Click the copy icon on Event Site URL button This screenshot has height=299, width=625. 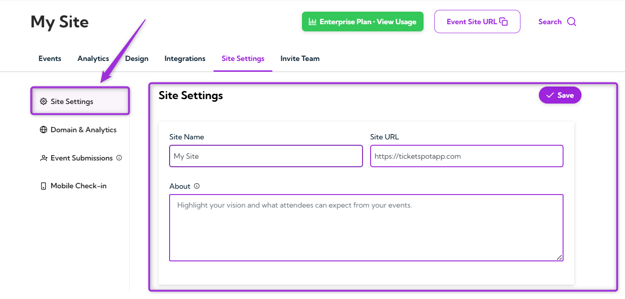(503, 21)
